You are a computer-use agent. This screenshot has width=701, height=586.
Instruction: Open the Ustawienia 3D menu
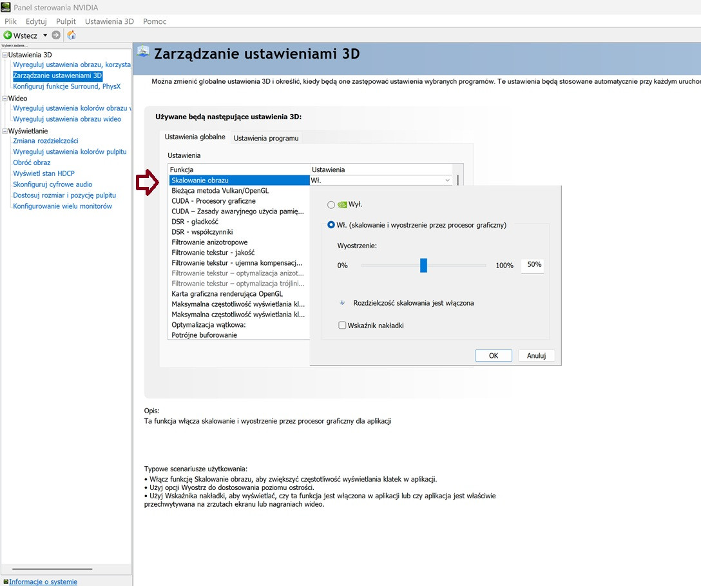pos(110,21)
